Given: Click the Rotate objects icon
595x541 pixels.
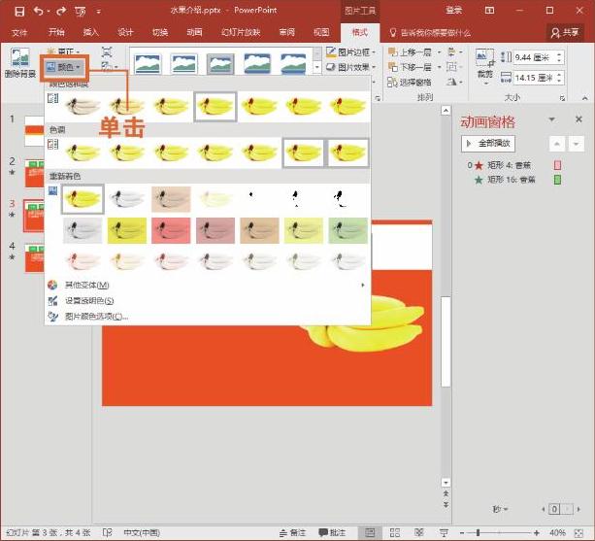Looking at the screenshot, I should (452, 82).
